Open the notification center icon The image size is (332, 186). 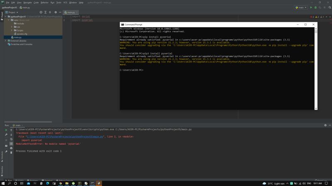click(x=327, y=183)
